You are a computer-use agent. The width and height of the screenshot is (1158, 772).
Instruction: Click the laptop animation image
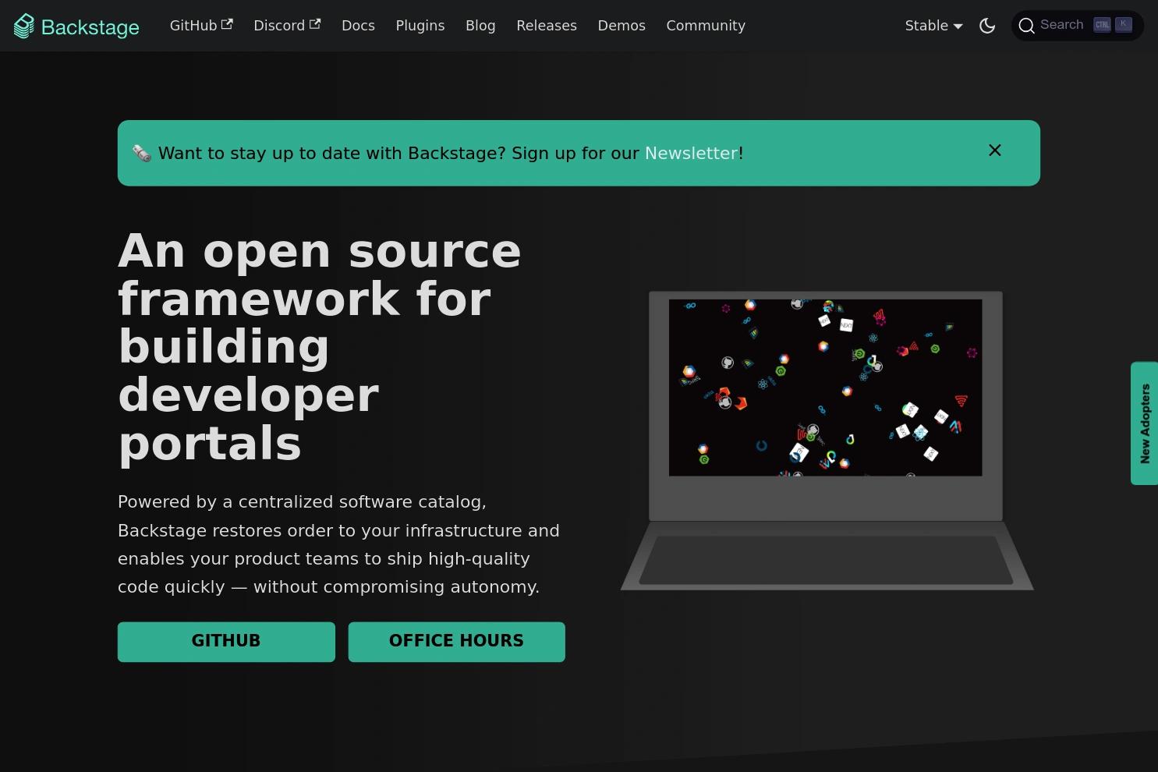pyautogui.click(x=827, y=441)
